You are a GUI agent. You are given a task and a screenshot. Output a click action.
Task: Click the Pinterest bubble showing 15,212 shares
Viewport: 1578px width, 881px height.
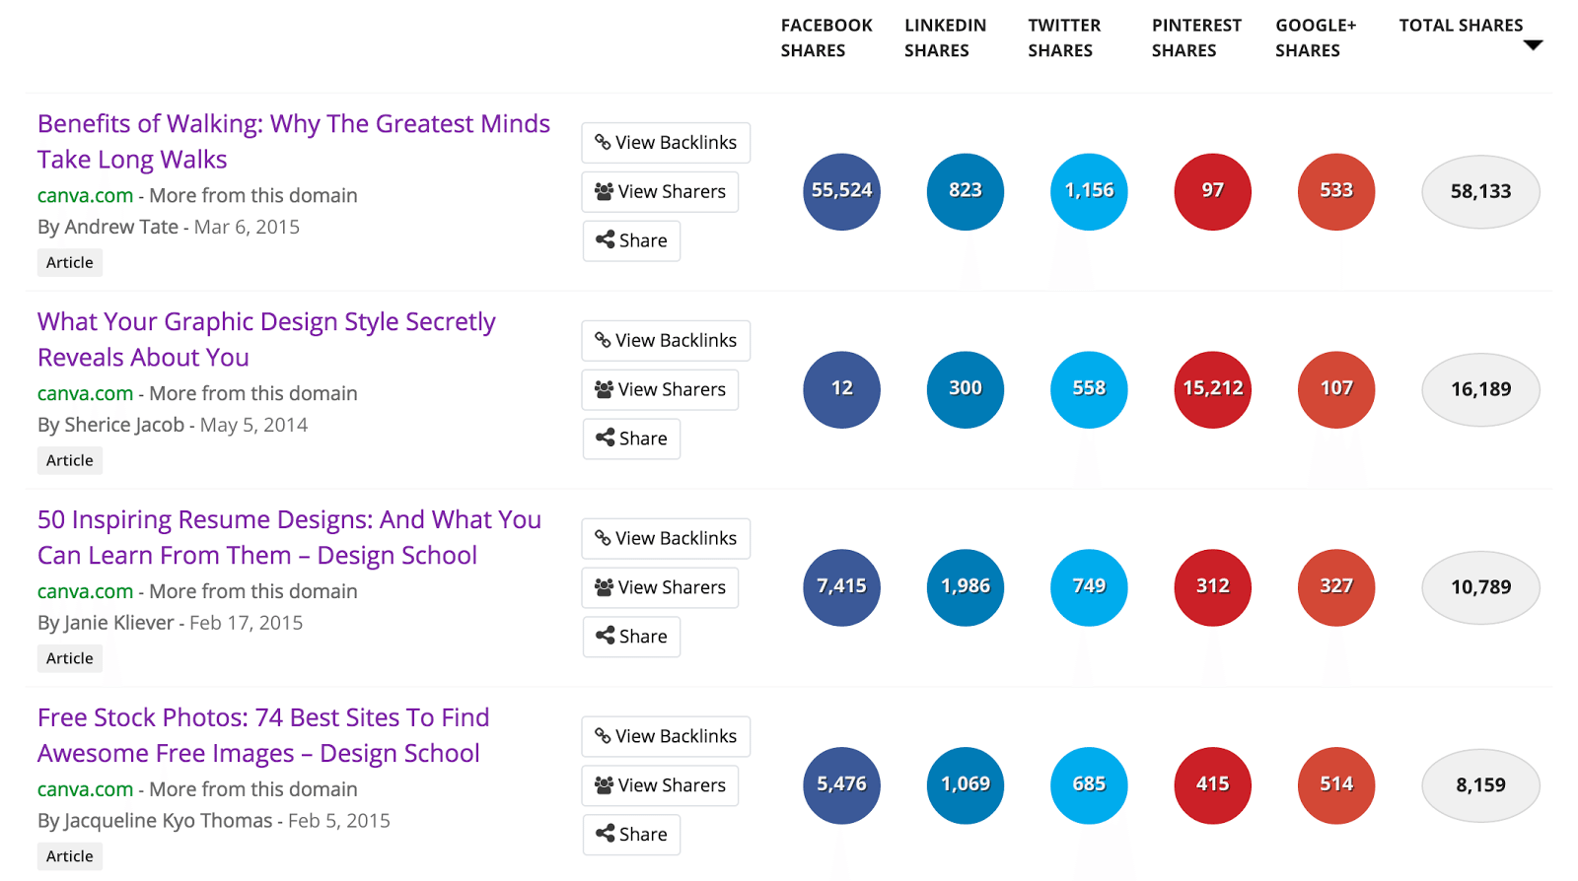click(1212, 389)
